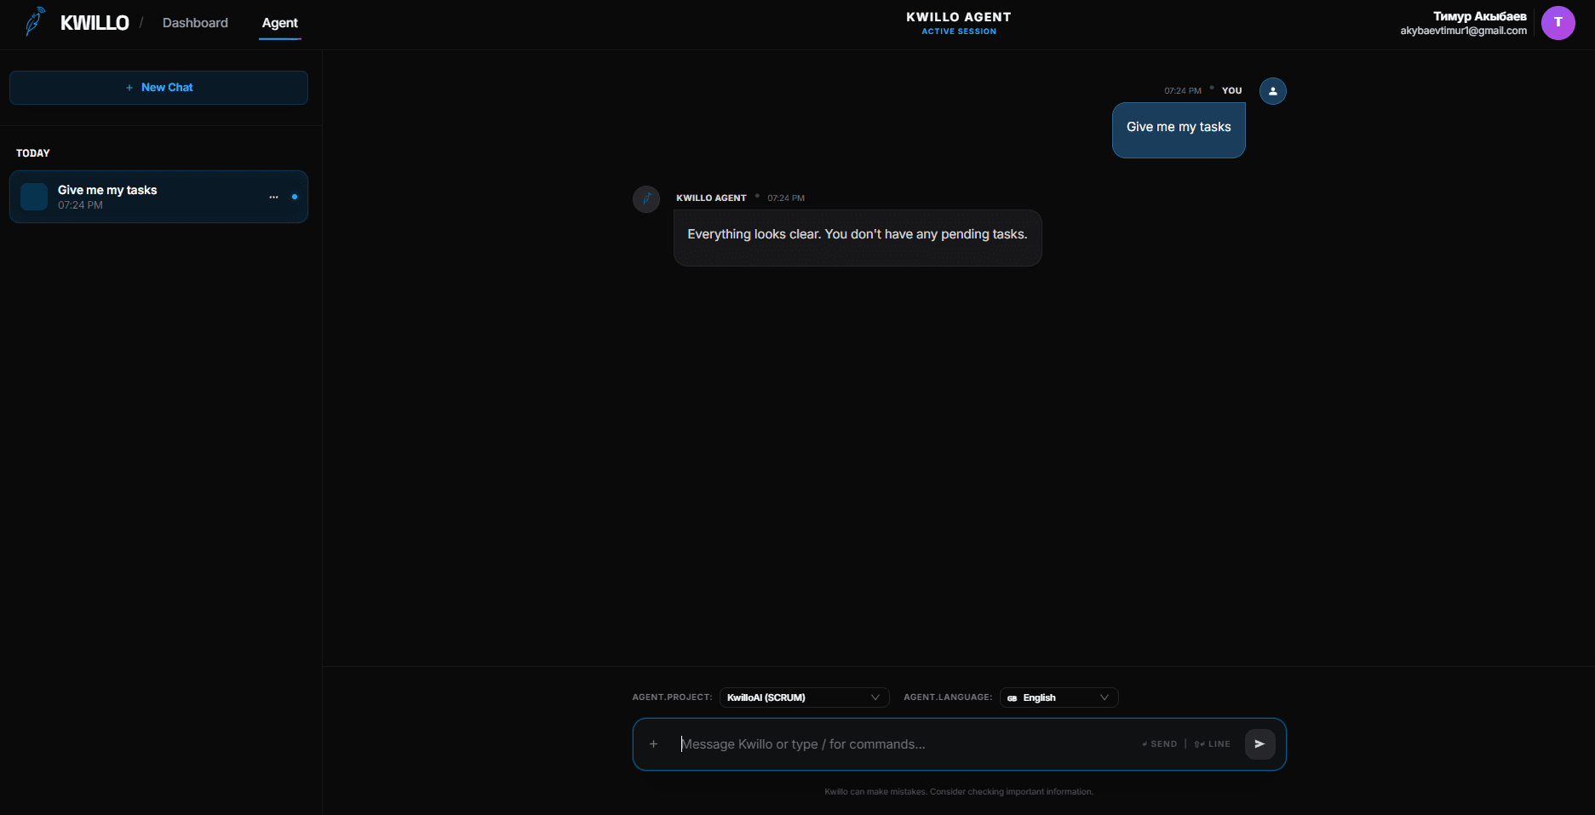
Task: Click the GB flag icon in language selector
Action: point(1012,697)
